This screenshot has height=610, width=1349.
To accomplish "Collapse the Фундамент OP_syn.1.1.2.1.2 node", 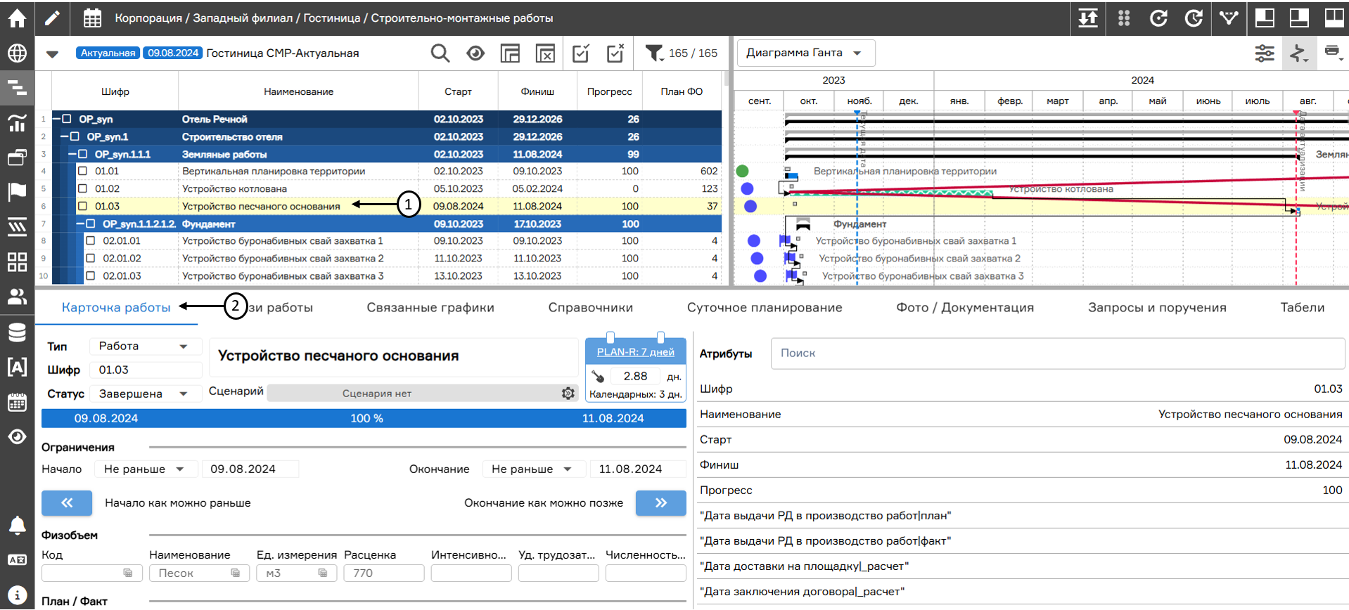I will coord(80,223).
